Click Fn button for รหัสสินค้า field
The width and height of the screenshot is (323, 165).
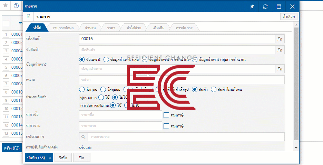click(x=280, y=39)
